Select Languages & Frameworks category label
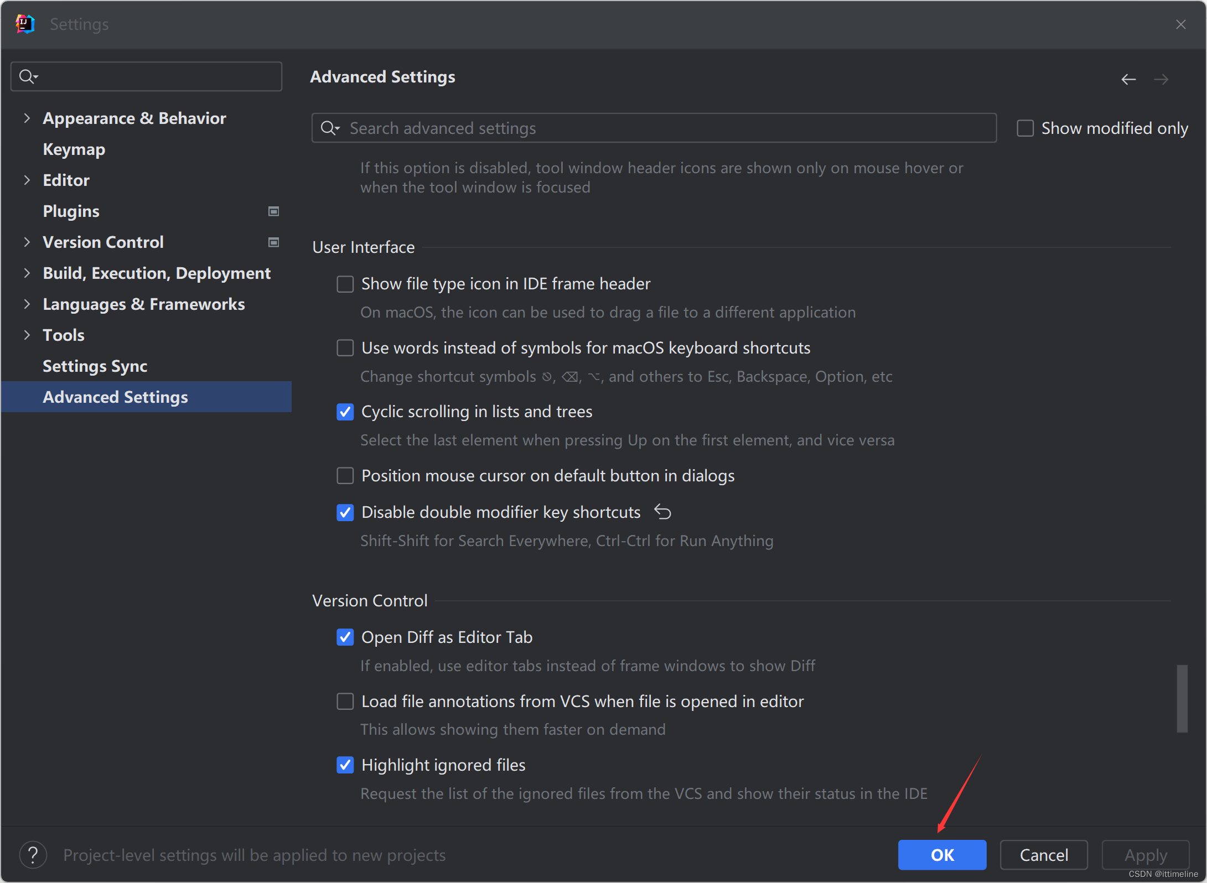 (144, 304)
